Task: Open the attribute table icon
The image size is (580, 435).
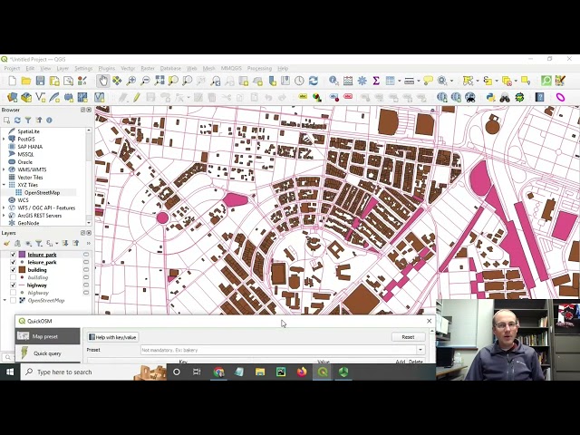Action: click(x=390, y=81)
